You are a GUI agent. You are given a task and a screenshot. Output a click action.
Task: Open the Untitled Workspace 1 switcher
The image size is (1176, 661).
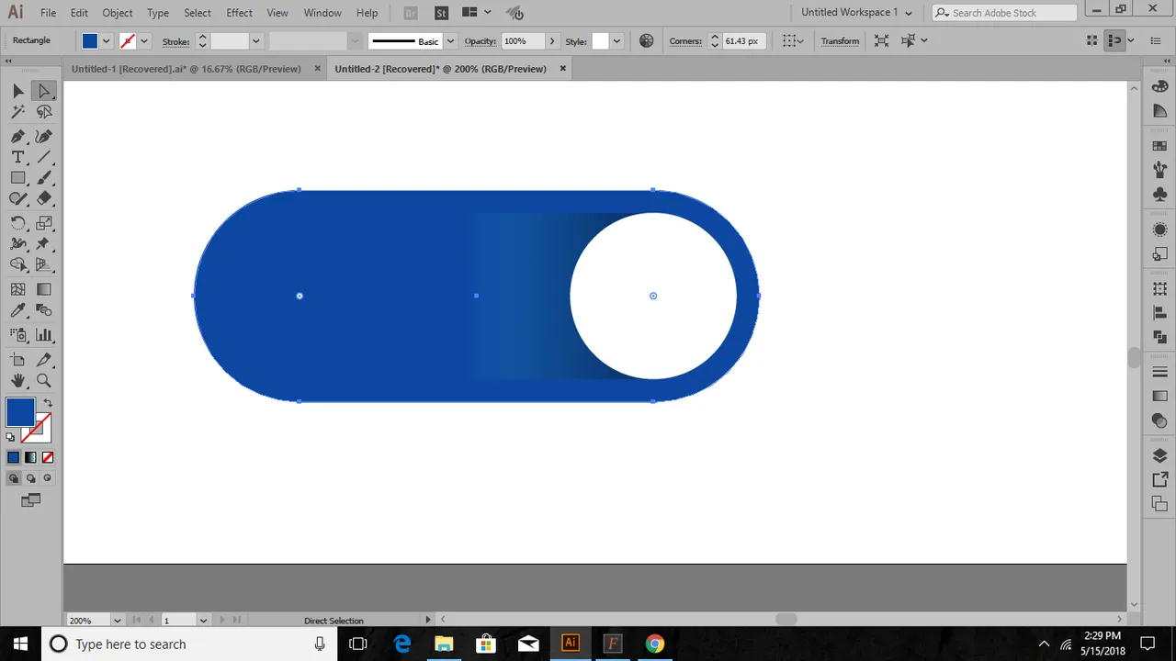pos(856,13)
